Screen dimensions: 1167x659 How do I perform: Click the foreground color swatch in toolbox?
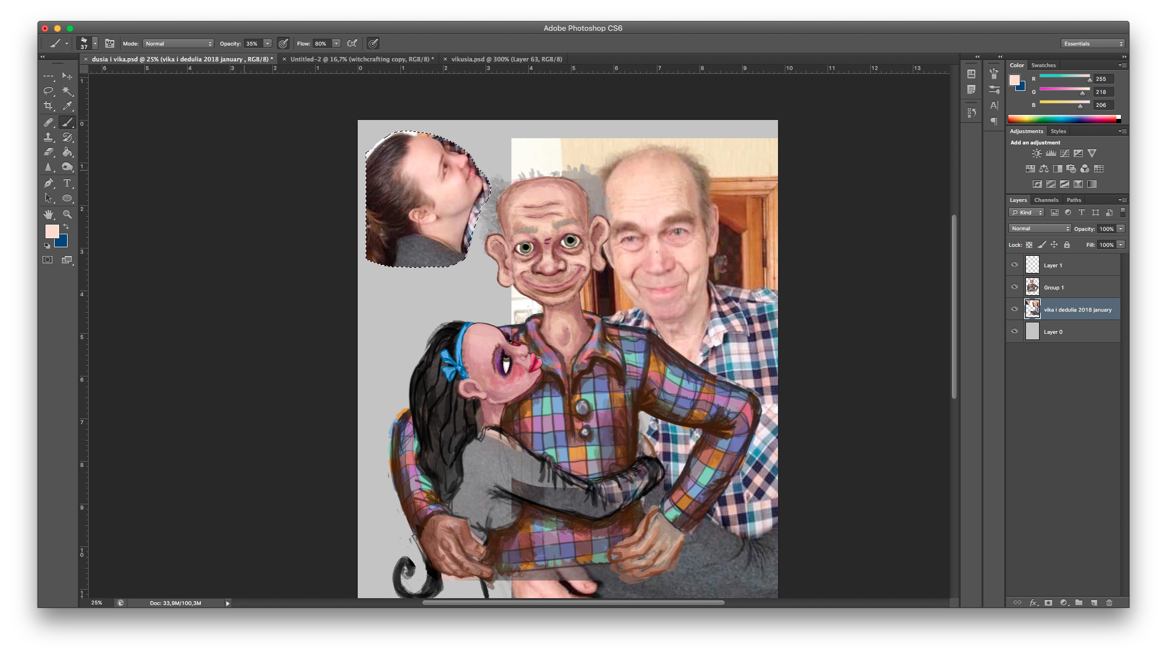[x=51, y=230]
